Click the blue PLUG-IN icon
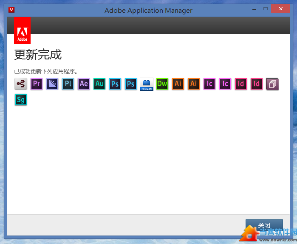 point(147,84)
